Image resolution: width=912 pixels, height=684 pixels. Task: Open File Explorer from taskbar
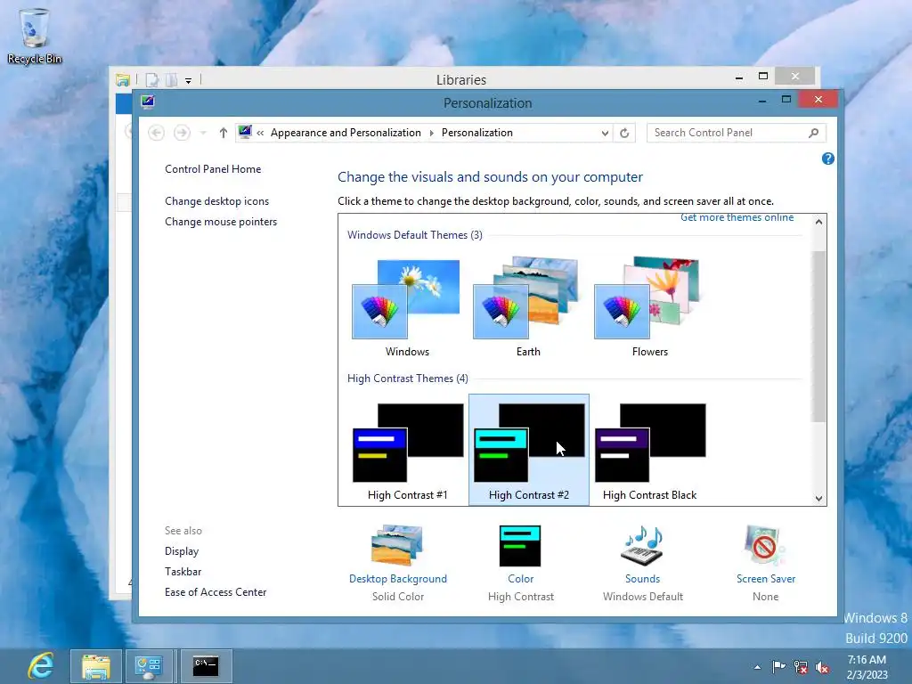coord(96,666)
